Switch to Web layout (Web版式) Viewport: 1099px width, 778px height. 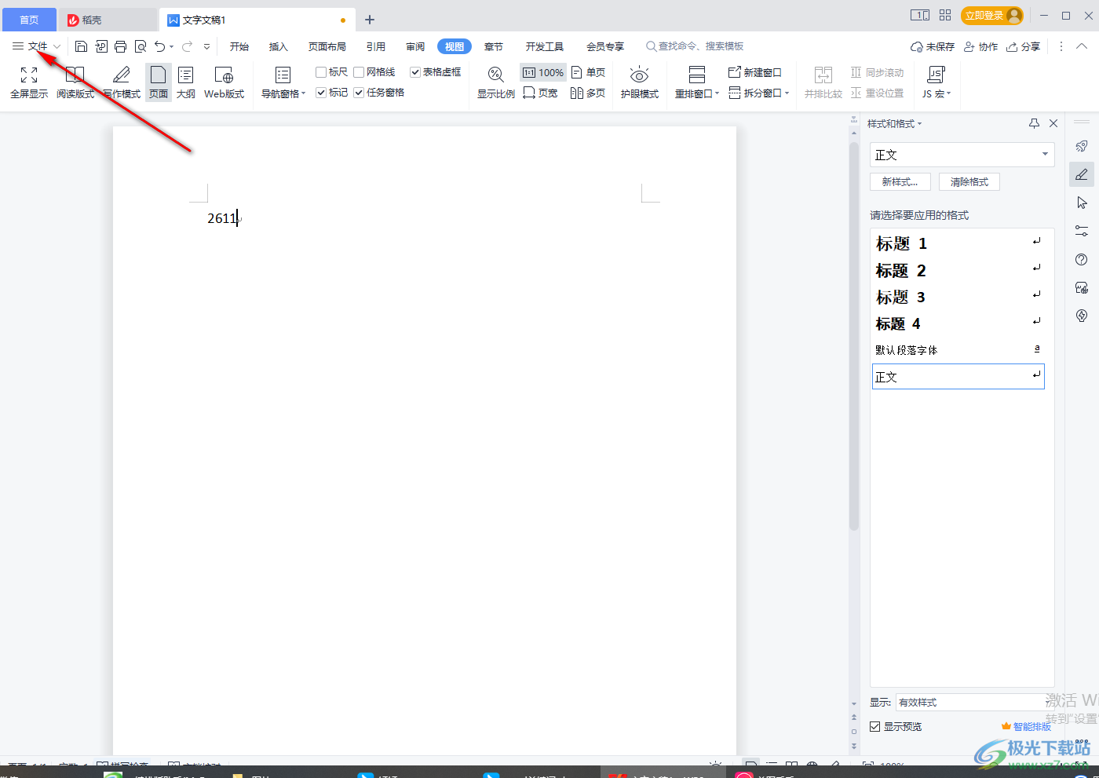(224, 82)
